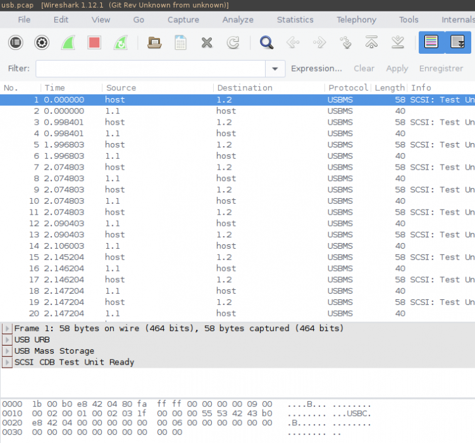Sort by the Length column header

(390, 88)
